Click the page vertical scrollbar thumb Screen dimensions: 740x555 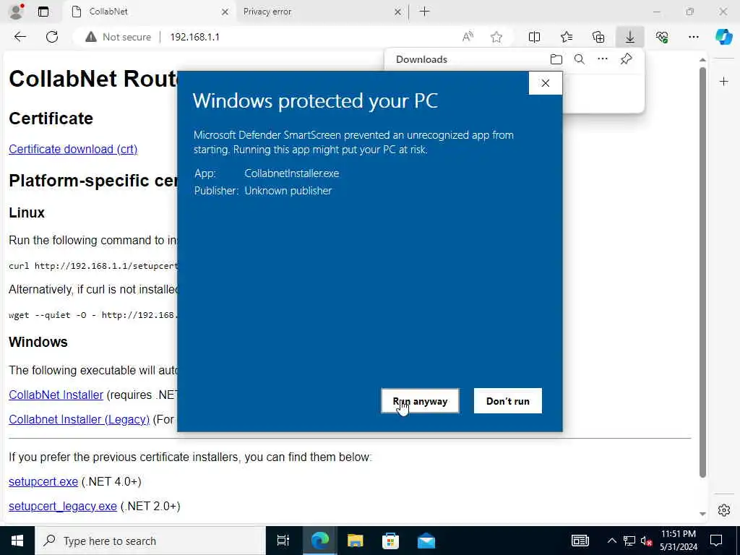[702, 272]
